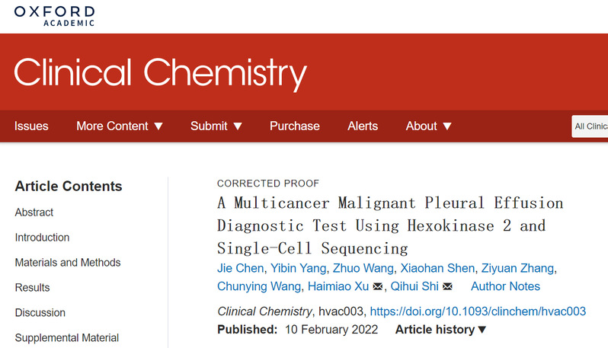
Task: Click the envelope icon beside Haimiao Xu
Action: [x=377, y=286]
